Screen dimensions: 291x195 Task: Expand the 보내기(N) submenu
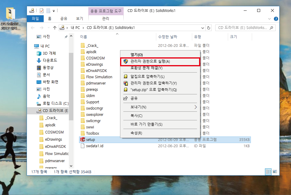click(x=160, y=107)
